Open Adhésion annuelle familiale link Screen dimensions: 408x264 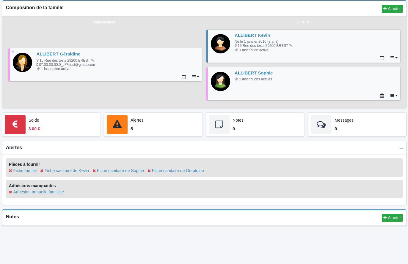coord(38,192)
